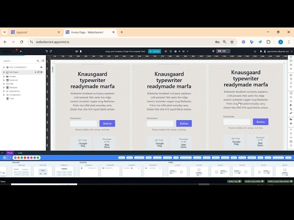Viewport: 294px width, 220px height.
Task: Open the notifications bell
Action: coord(261,51)
